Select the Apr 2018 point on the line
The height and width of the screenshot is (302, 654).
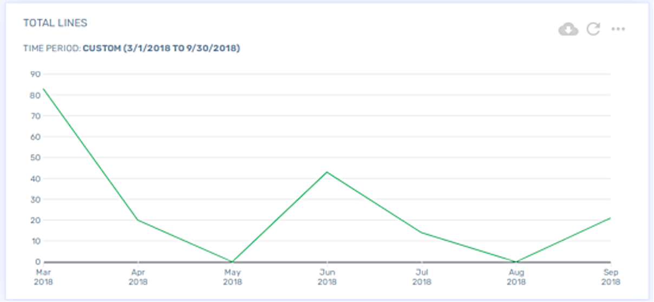138,220
